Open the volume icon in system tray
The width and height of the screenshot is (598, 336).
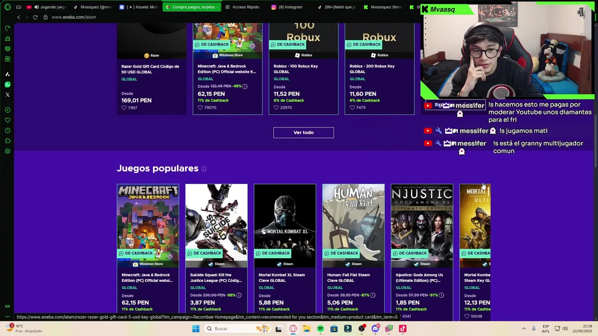pos(565,329)
